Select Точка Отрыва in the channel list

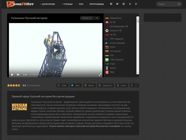coord(117,43)
